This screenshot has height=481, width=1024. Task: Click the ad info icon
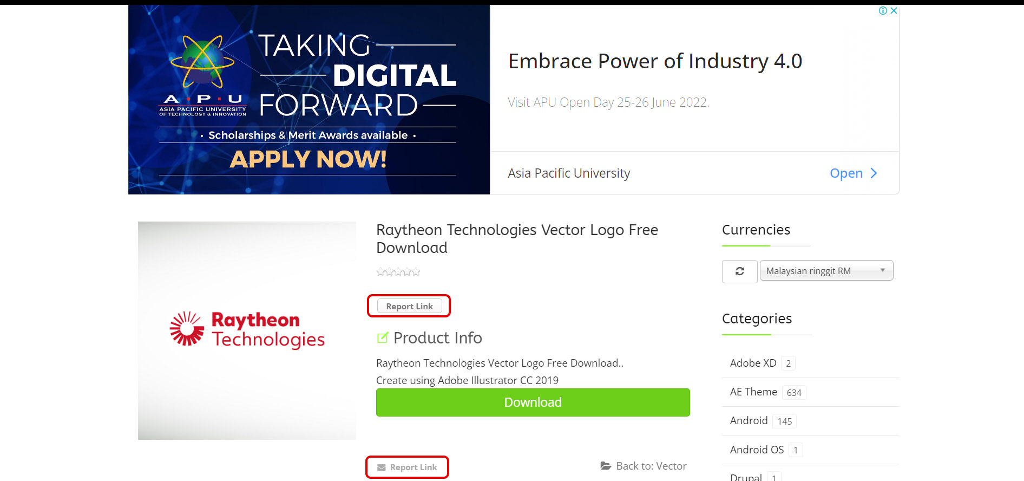pyautogui.click(x=883, y=11)
